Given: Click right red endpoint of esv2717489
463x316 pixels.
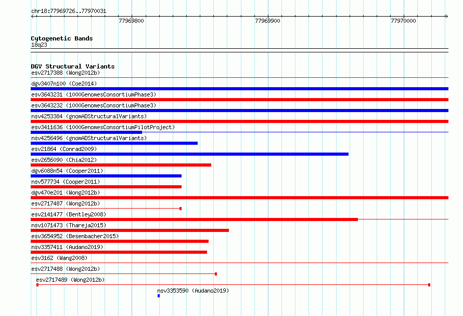Looking at the screenshot, I should tap(429, 285).
